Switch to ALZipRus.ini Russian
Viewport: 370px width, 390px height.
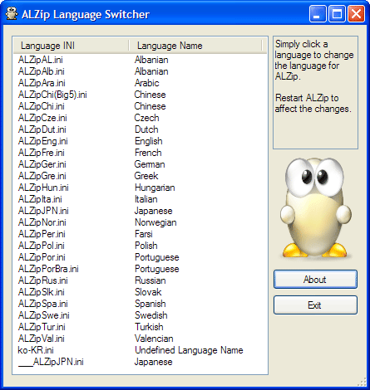coord(141,280)
